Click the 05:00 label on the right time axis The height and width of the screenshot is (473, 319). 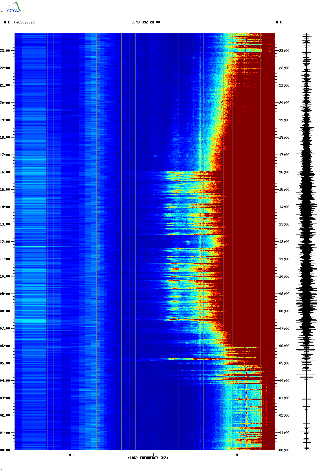284,363
